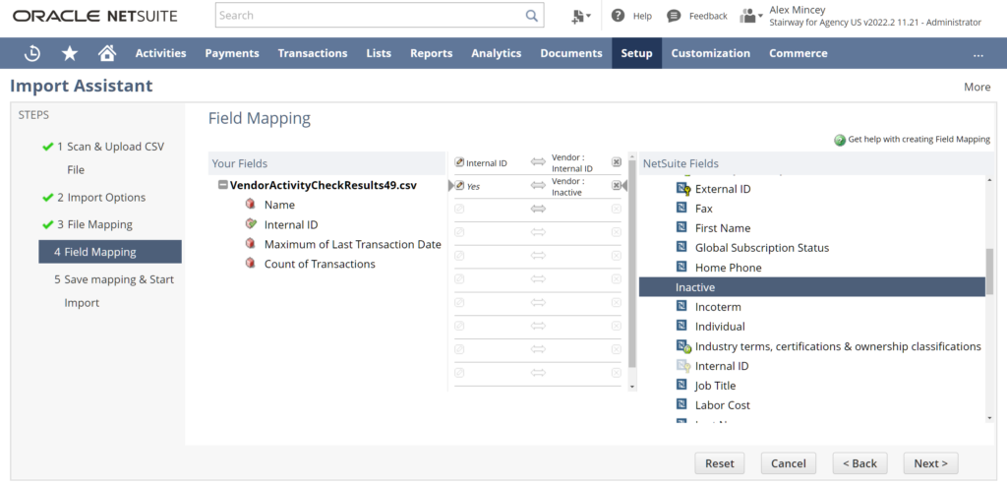
Task: Click the Internal ID checked cube icon
Action: pos(251,224)
